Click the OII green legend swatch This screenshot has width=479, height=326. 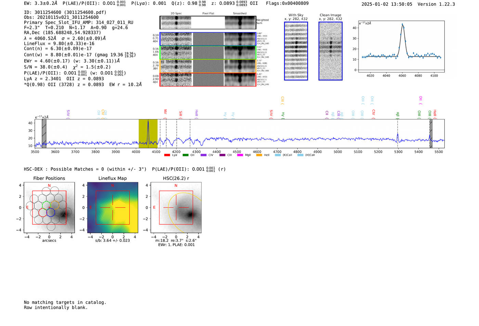[x=185, y=155]
